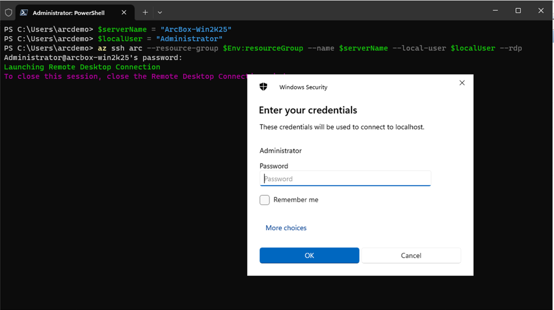Confirm credentials with the OK button
This screenshot has width=554, height=310.
(x=309, y=256)
